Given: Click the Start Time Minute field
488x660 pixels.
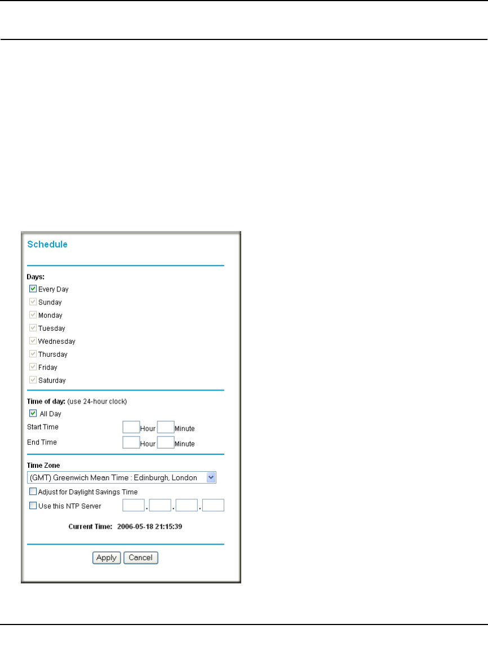Looking at the screenshot, I should pyautogui.click(x=166, y=427).
